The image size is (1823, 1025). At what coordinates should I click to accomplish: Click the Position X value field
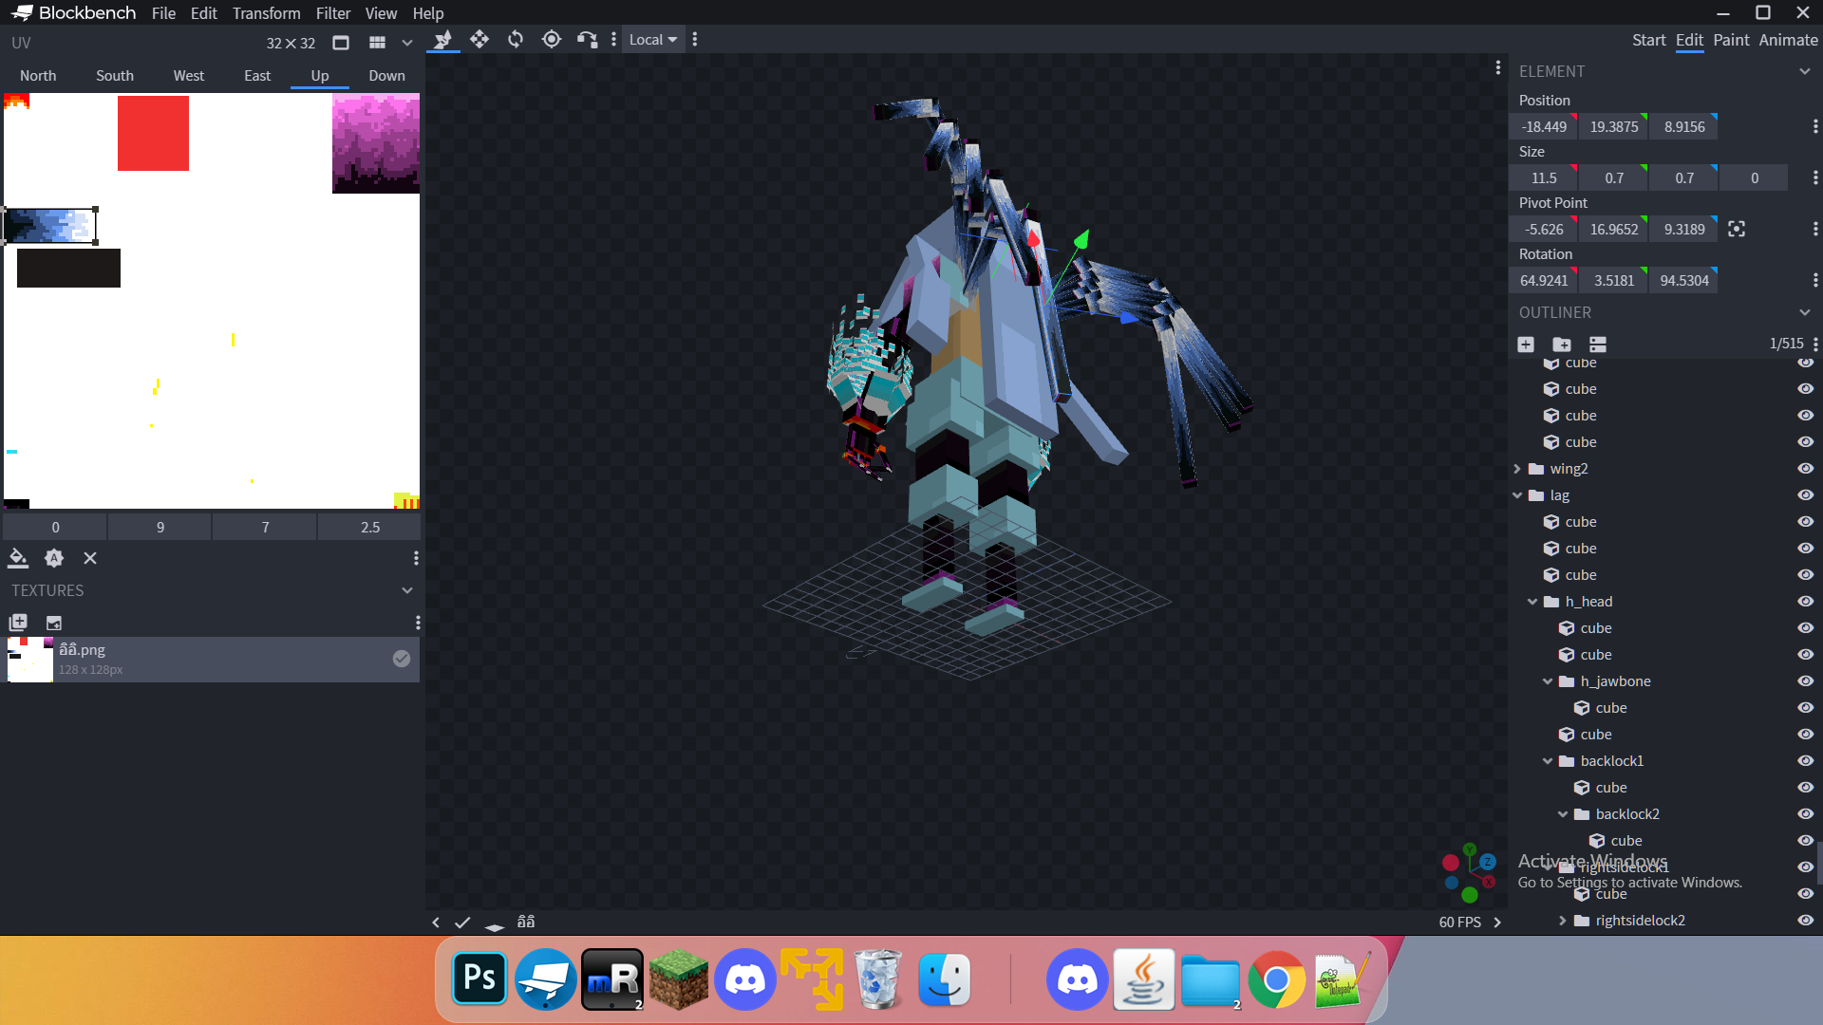1544,126
